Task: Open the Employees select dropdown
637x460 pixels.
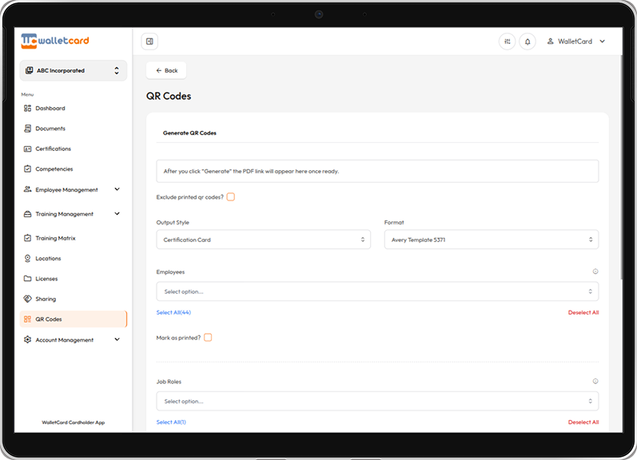Action: click(377, 291)
